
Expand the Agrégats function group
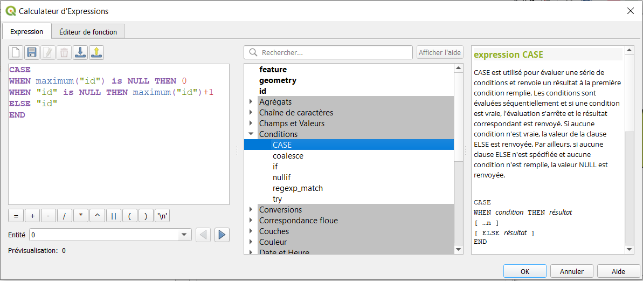tap(251, 101)
